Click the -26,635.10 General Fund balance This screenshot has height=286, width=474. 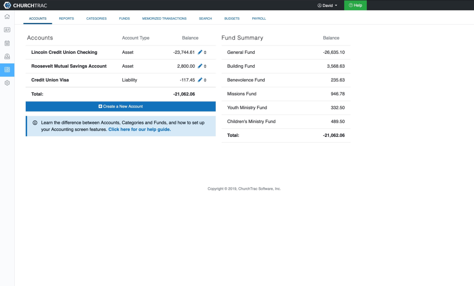334,52
